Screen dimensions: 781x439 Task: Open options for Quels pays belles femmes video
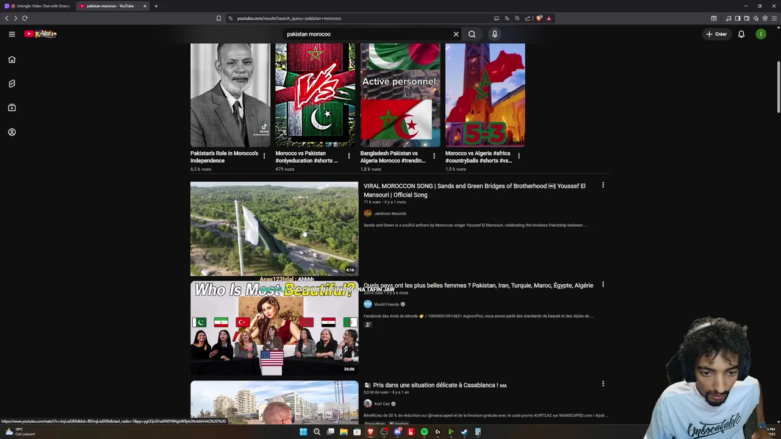tap(603, 285)
